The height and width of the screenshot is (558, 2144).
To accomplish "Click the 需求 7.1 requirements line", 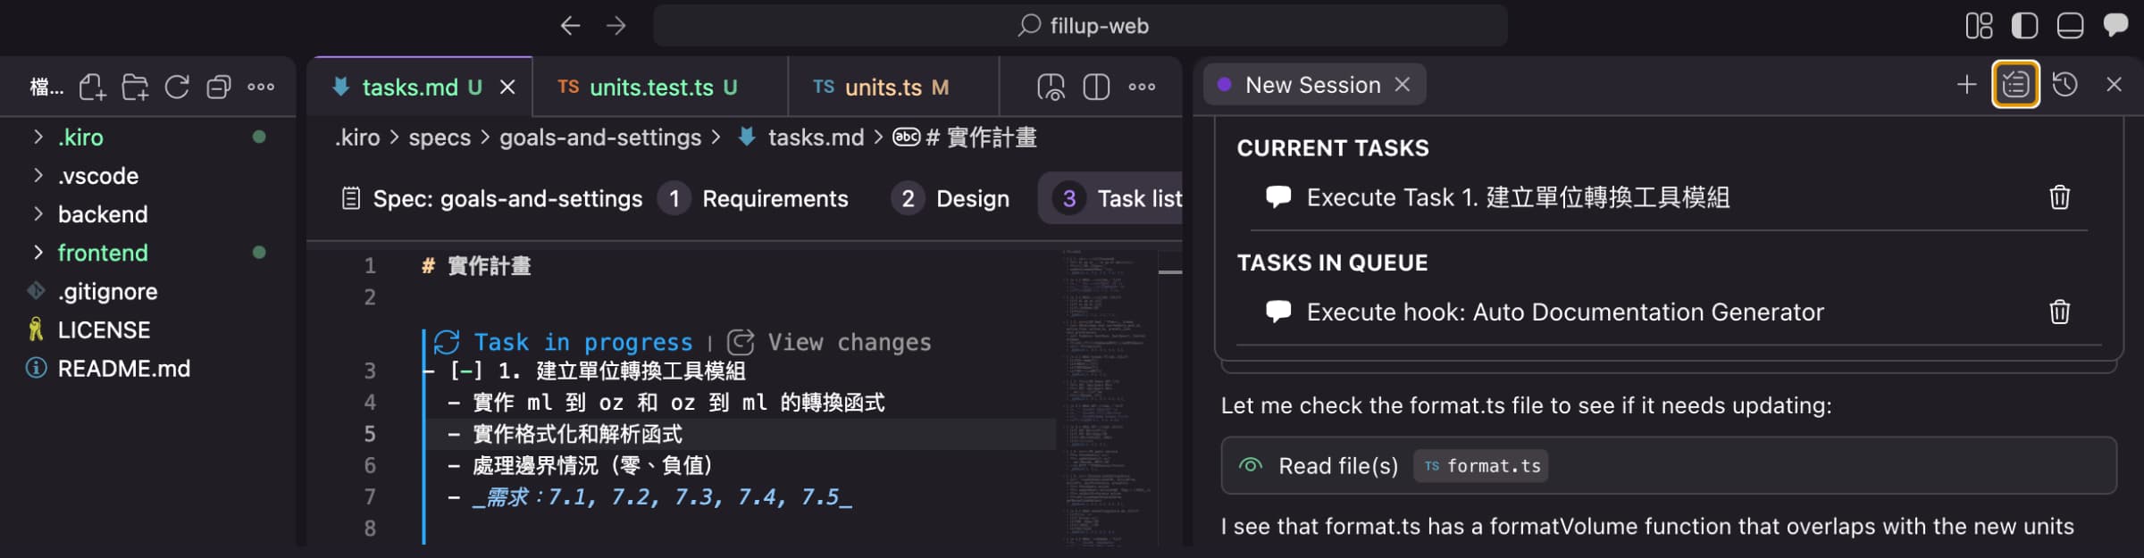I will coord(661,497).
